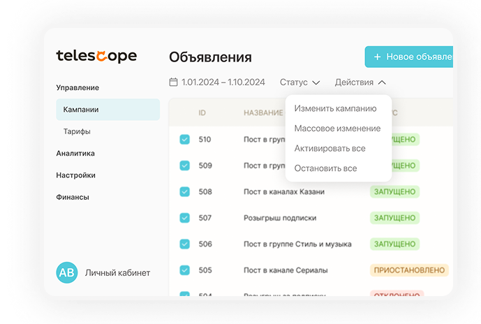481x324 pixels.
Task: Open Тарифы in the sidebar
Action: click(77, 131)
